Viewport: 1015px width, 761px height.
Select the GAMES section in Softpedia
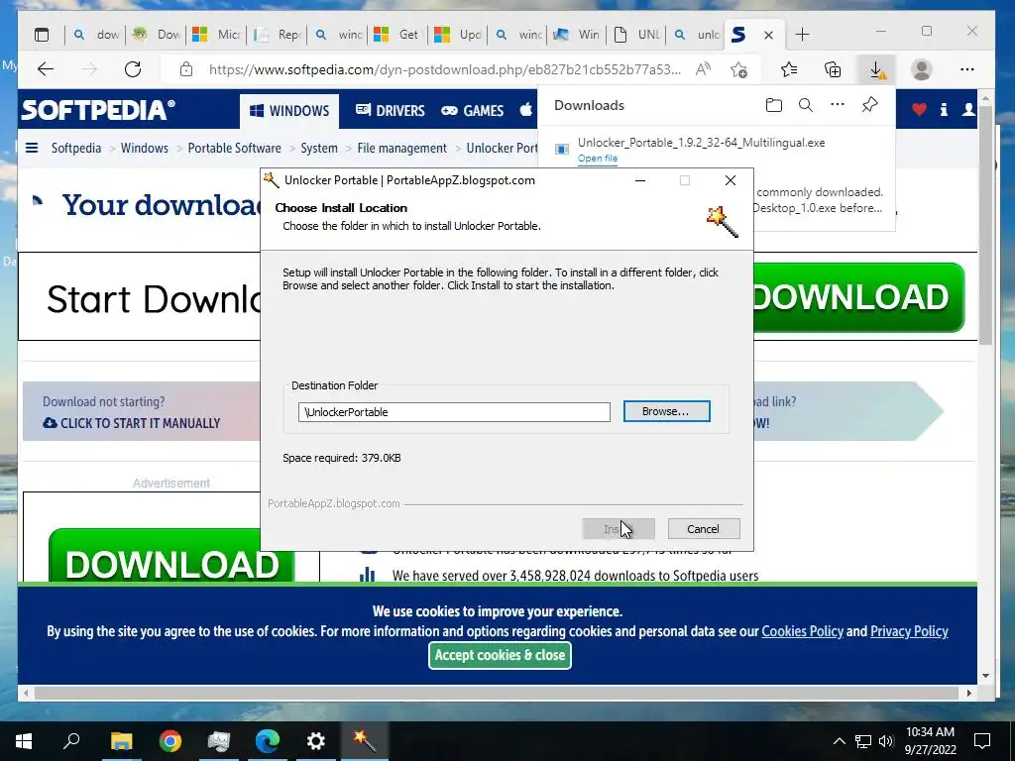(x=473, y=111)
